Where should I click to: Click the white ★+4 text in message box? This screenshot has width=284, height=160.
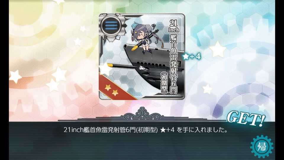tap(167, 130)
